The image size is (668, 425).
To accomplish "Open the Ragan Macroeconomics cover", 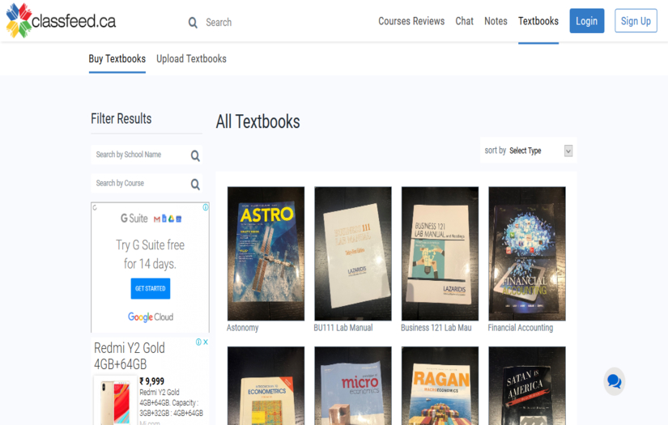I will 440,386.
